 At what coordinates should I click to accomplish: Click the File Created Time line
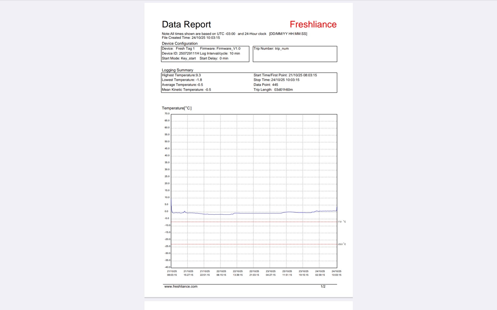(x=191, y=38)
